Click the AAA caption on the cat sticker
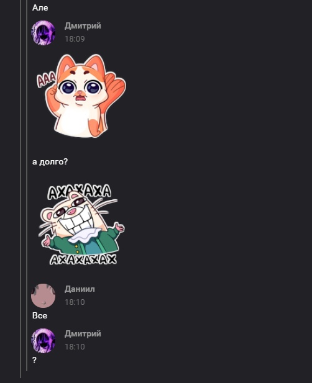 pyautogui.click(x=46, y=80)
